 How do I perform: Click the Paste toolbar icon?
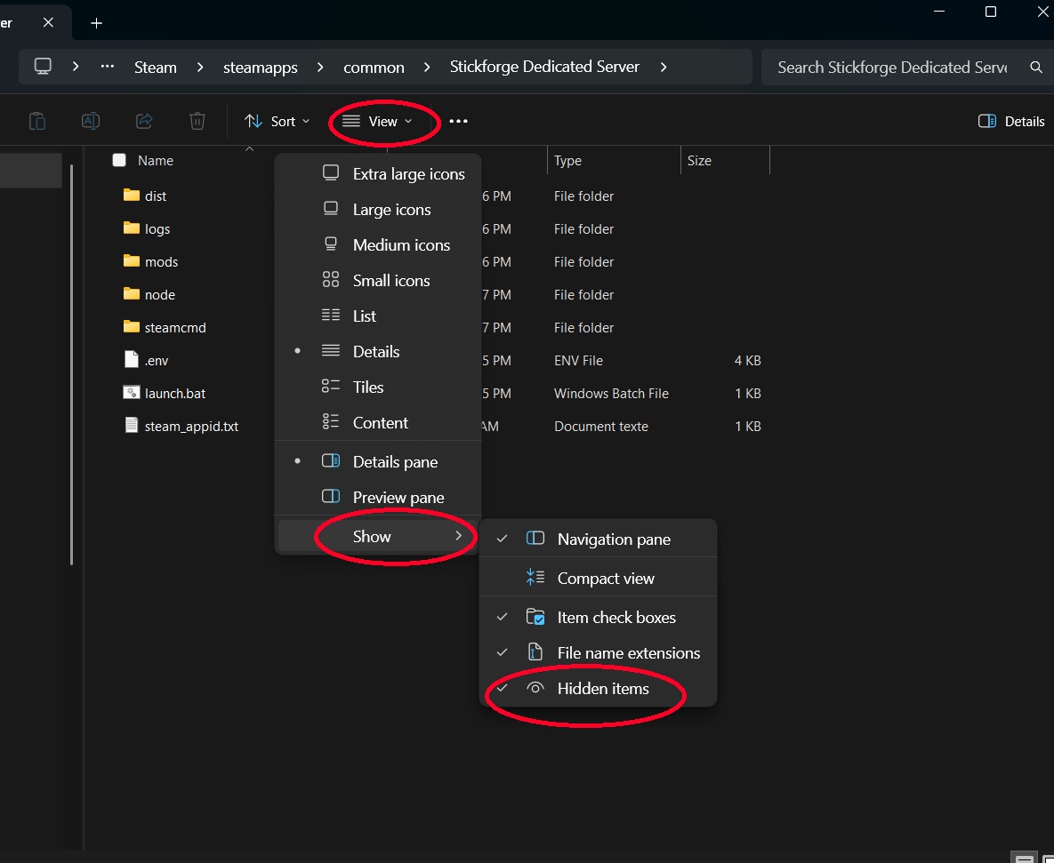point(37,121)
